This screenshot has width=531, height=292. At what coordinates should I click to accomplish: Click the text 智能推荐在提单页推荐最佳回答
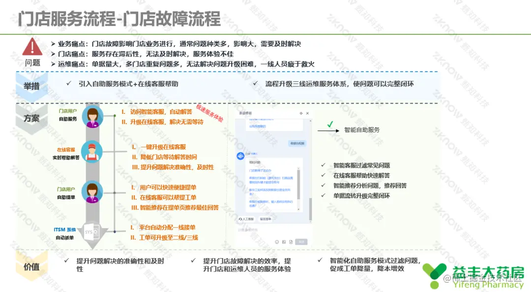179,208
